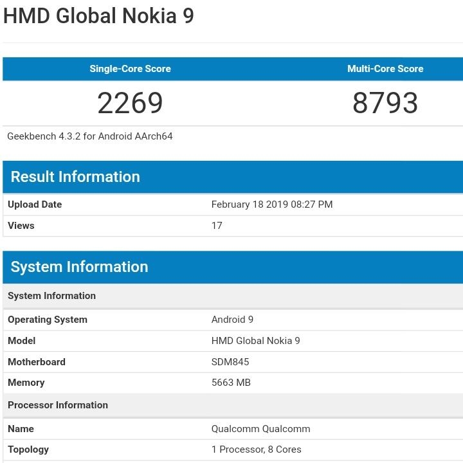This screenshot has height=463, width=463.
Task: Select the single-core score value 2269
Action: [130, 103]
